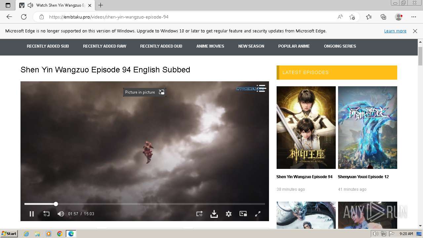Screen dimensions: 423x238
Task: Open the Windows Start menu
Action: click(x=9, y=234)
